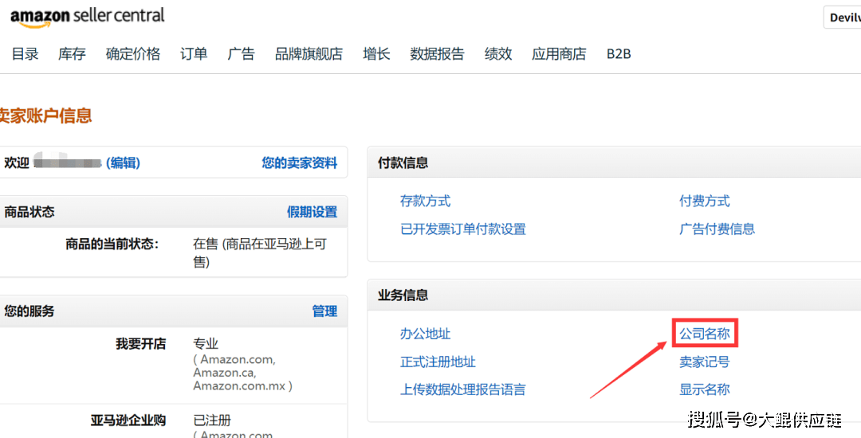Open the 广告 menu
This screenshot has height=438, width=861.
pyautogui.click(x=241, y=53)
